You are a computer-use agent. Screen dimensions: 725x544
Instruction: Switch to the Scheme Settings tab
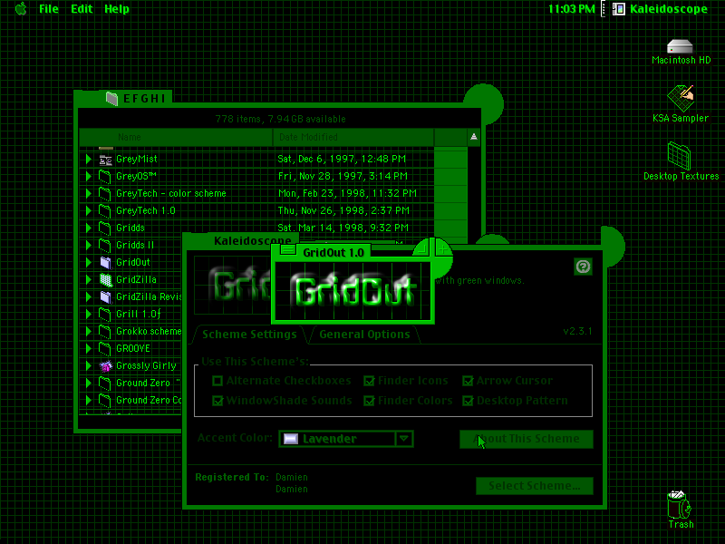click(249, 335)
